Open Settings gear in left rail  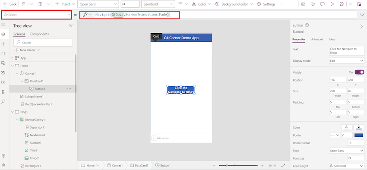point(3,156)
